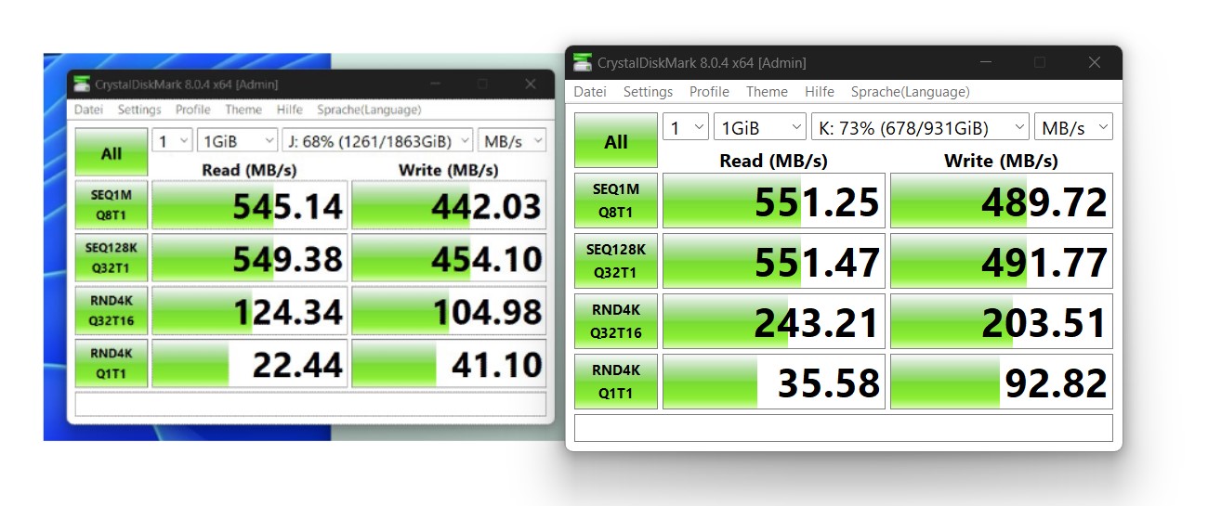Expand test count dropdown in right window

[x=686, y=127]
